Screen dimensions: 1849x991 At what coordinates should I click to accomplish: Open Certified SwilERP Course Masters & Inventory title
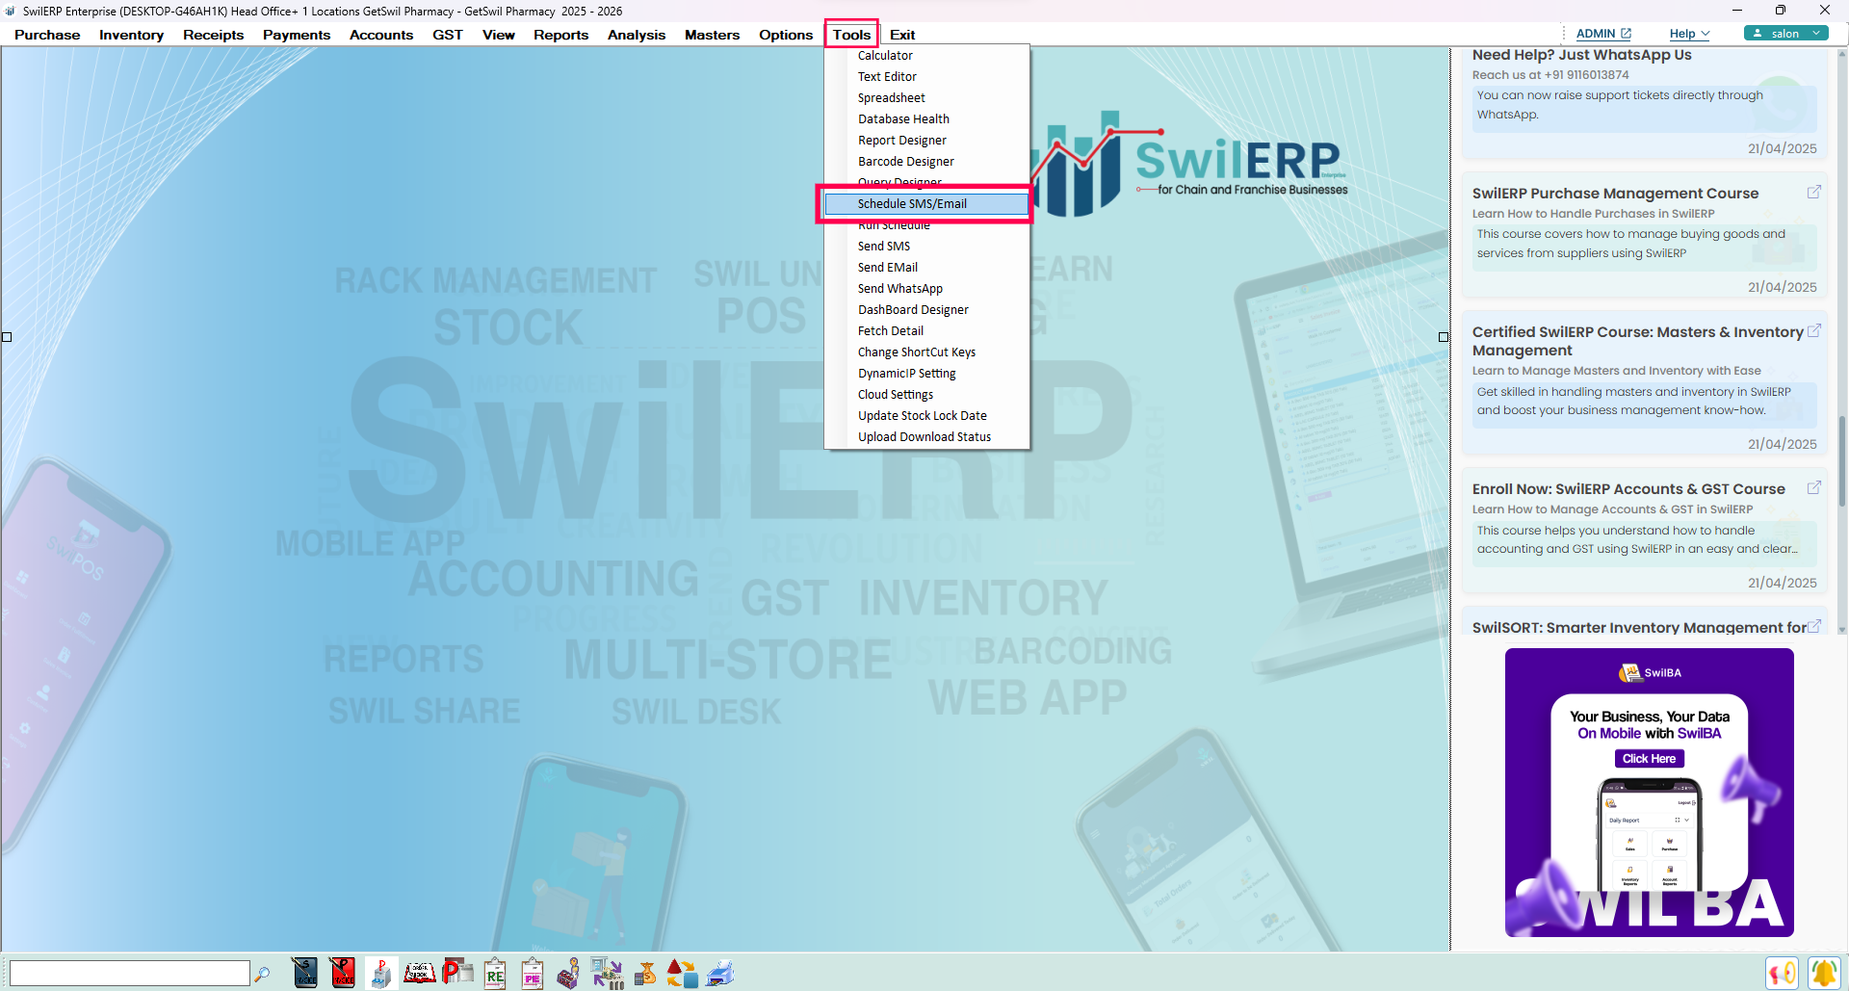pos(1637,341)
